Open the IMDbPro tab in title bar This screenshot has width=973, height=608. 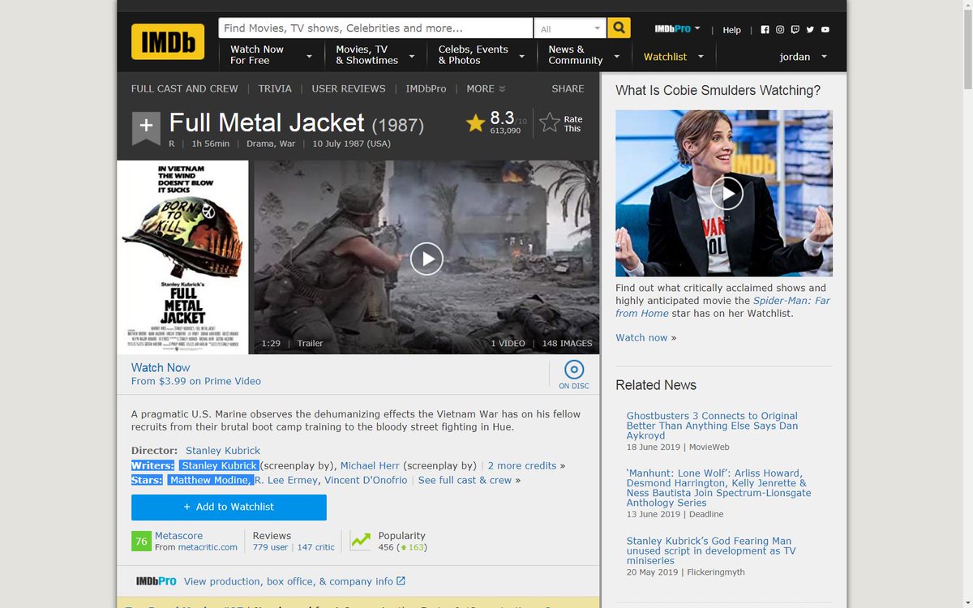point(426,88)
